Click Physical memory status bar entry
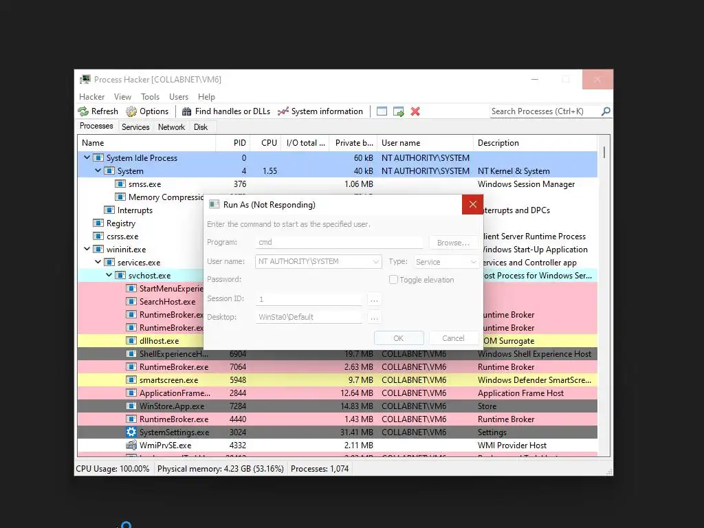 point(221,469)
